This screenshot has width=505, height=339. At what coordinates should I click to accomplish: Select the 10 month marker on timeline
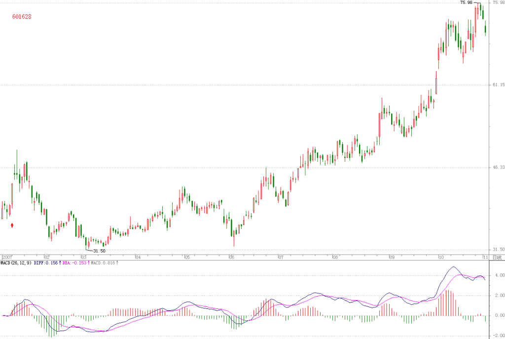pos(441,257)
